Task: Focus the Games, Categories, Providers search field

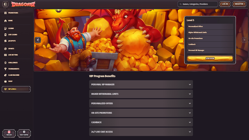Action: [x=198, y=4]
